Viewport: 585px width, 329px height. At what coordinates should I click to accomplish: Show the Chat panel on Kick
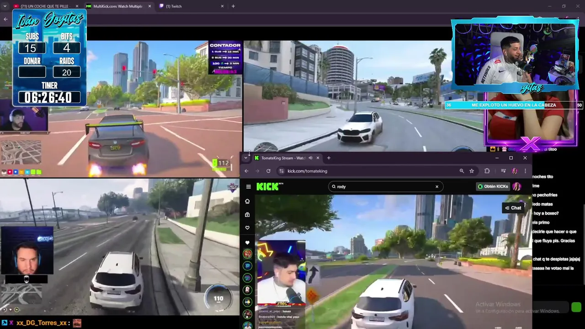click(513, 208)
